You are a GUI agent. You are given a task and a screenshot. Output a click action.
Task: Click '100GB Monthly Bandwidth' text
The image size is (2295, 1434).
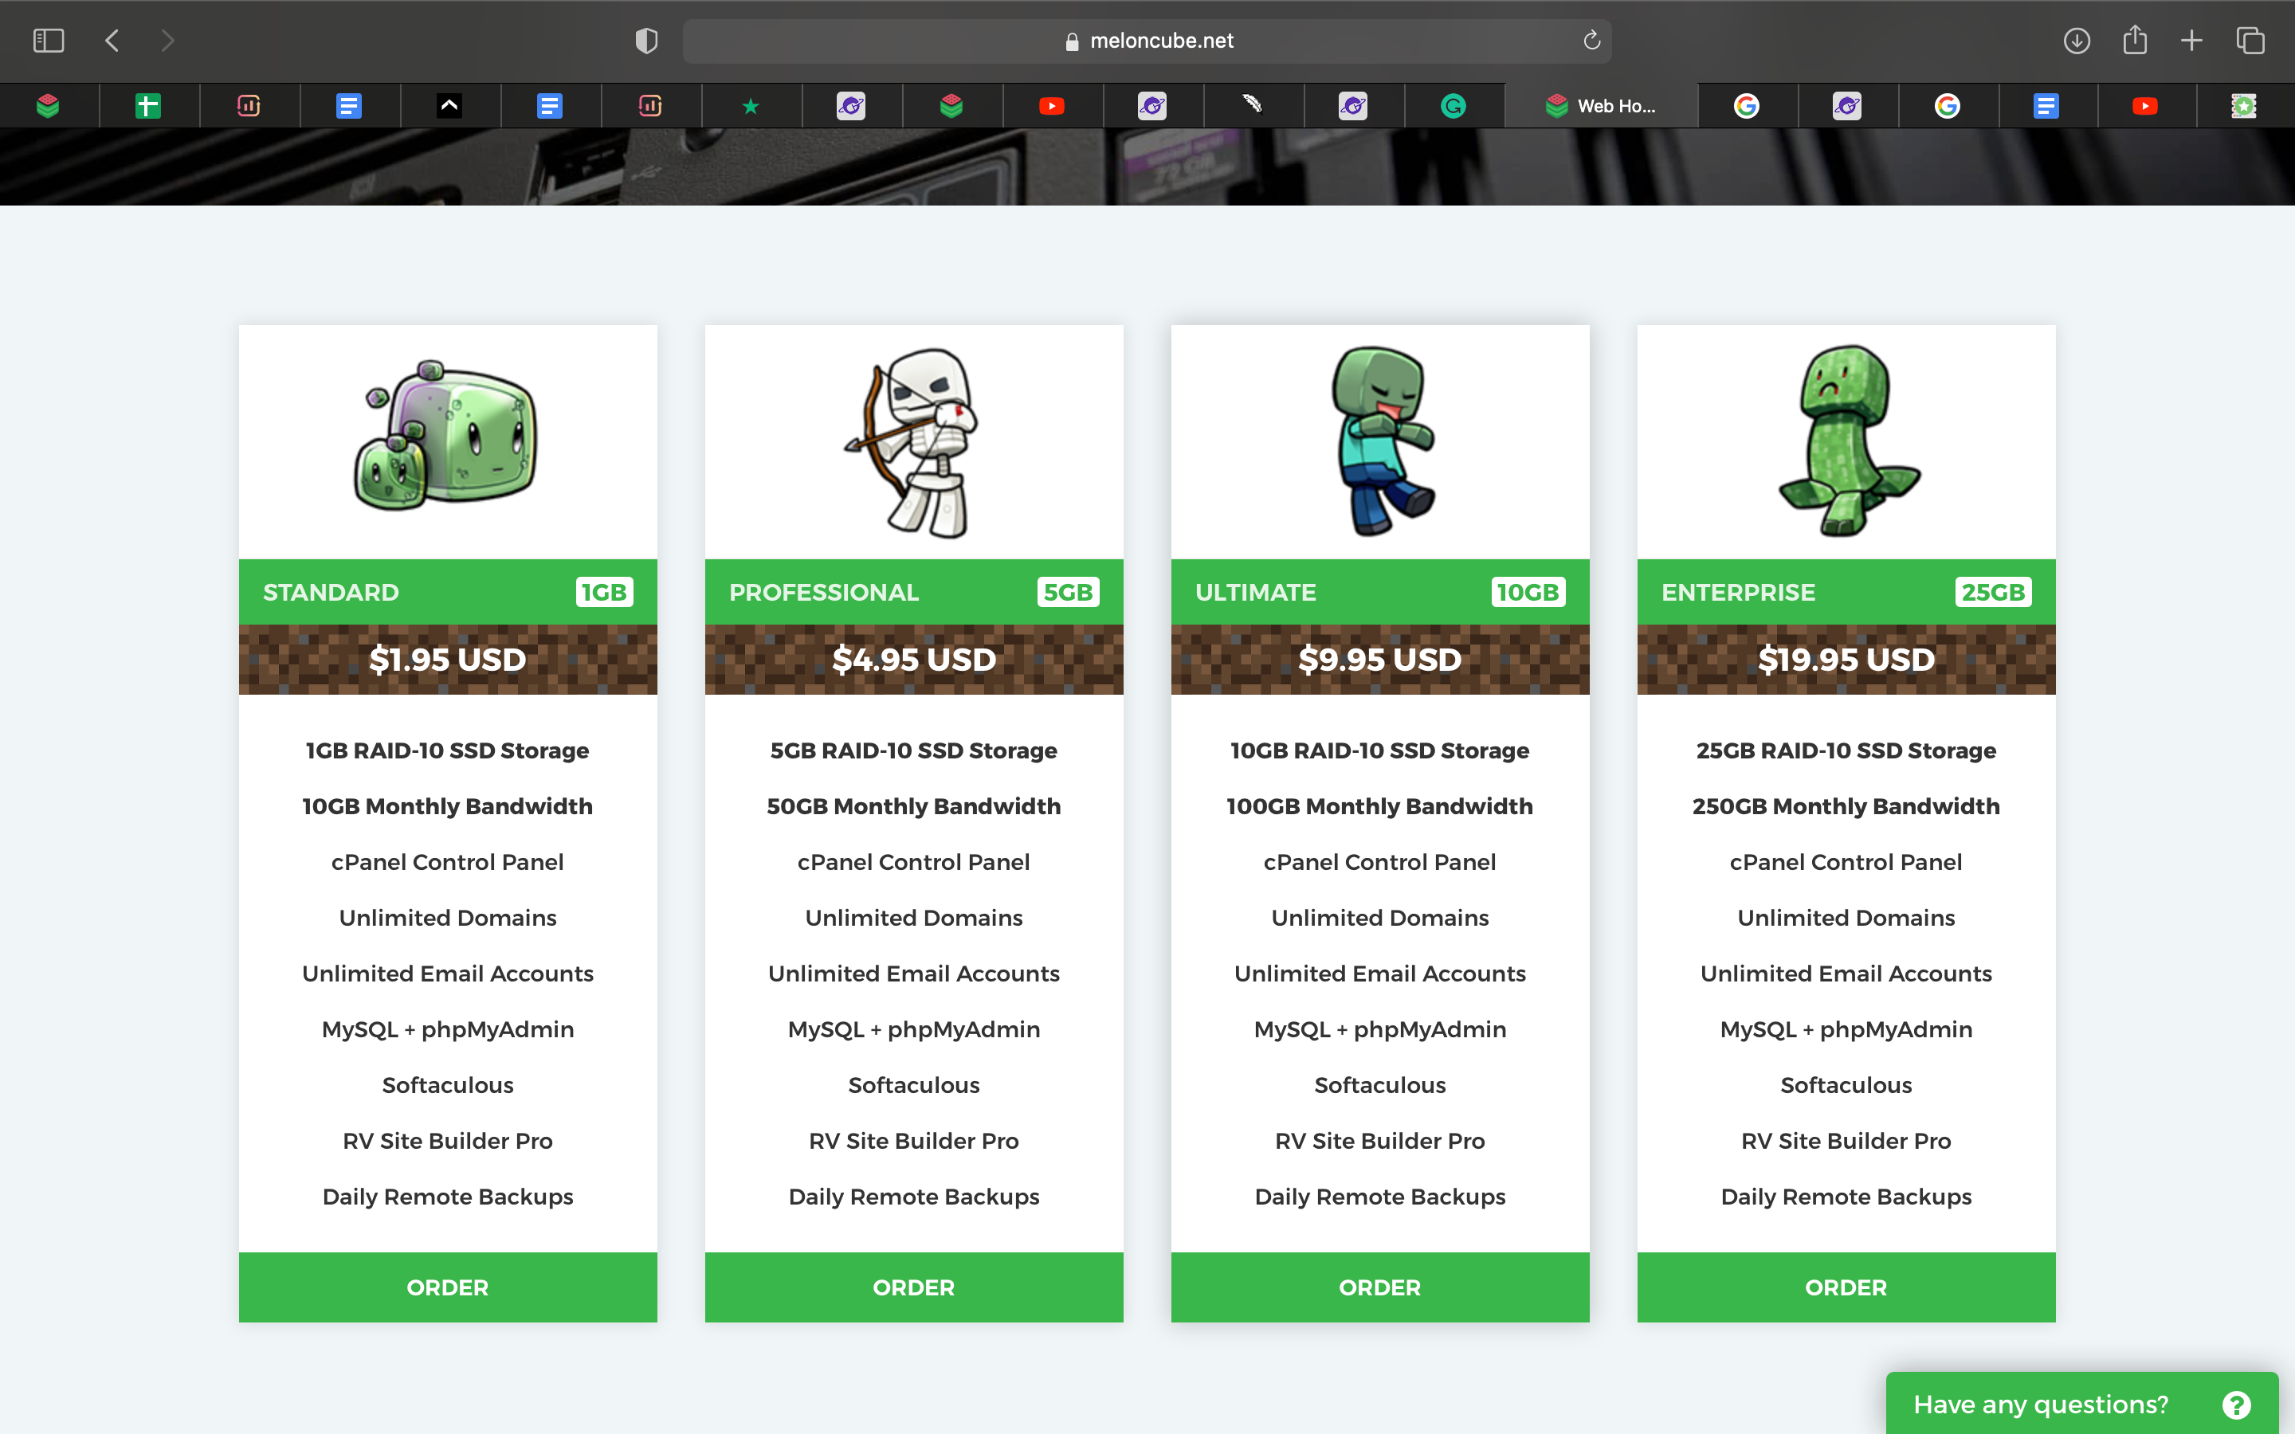(1380, 806)
